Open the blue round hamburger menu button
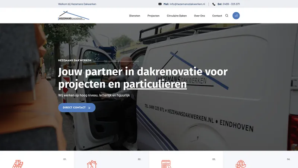Image resolution: width=298 pixels, height=168 pixels. [x=236, y=16]
